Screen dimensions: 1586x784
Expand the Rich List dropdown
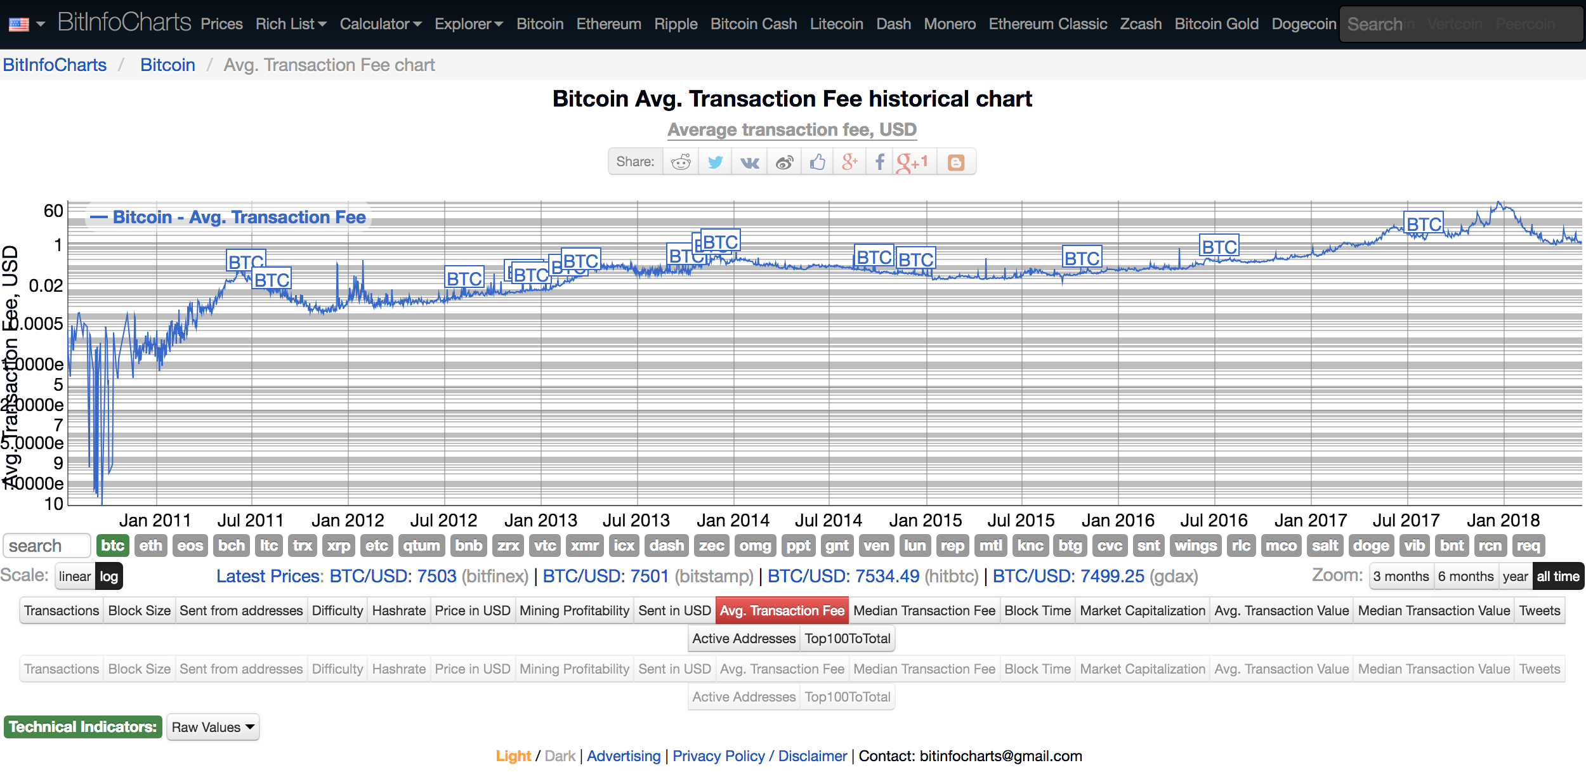pyautogui.click(x=291, y=24)
